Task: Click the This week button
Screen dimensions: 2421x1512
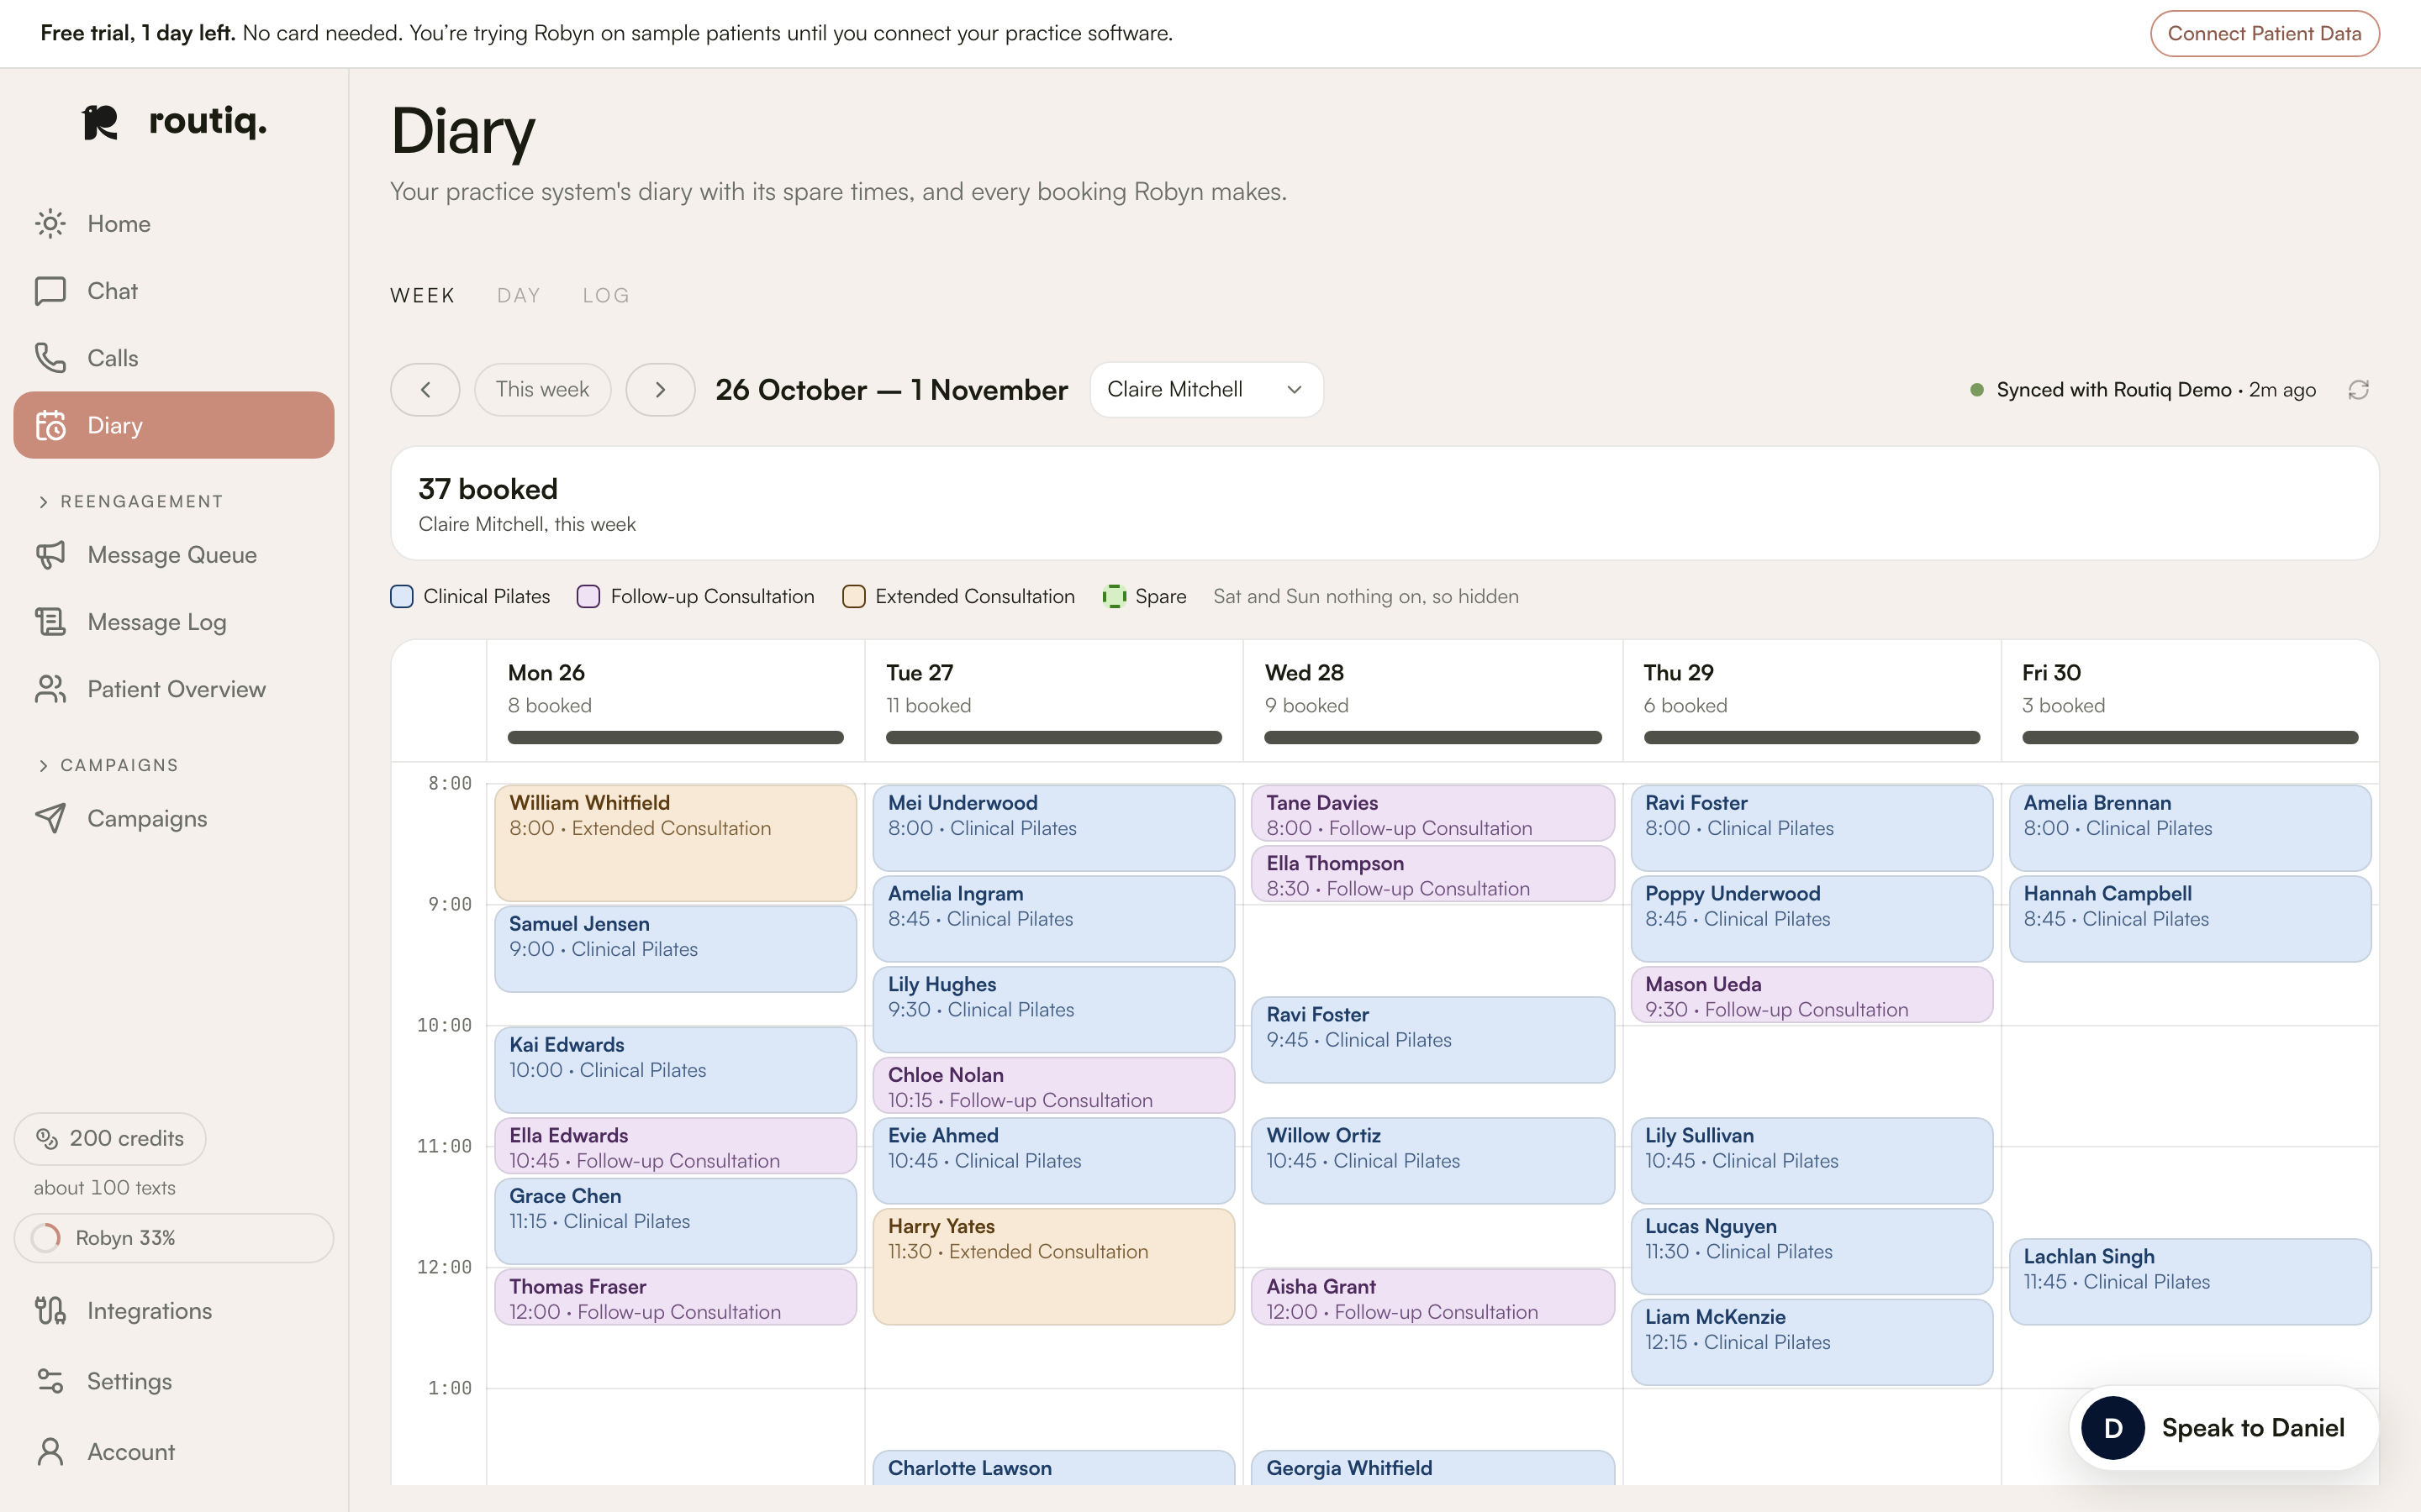Action: coord(542,390)
